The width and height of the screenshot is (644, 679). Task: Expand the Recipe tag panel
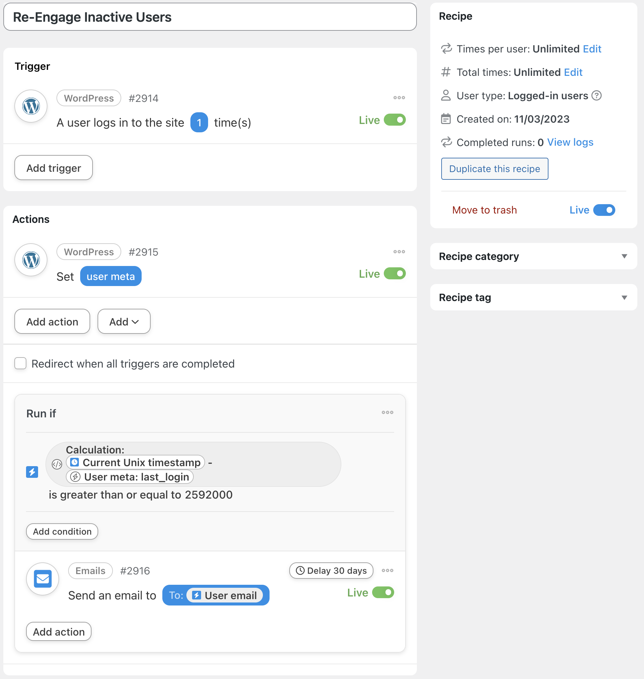point(533,297)
